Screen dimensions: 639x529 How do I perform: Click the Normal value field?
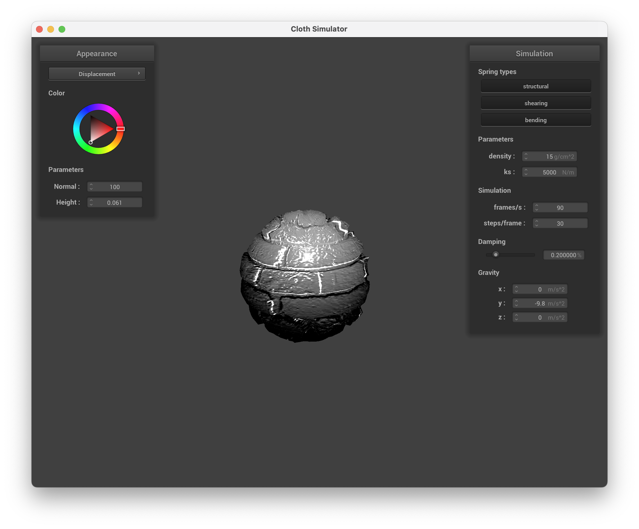click(115, 187)
